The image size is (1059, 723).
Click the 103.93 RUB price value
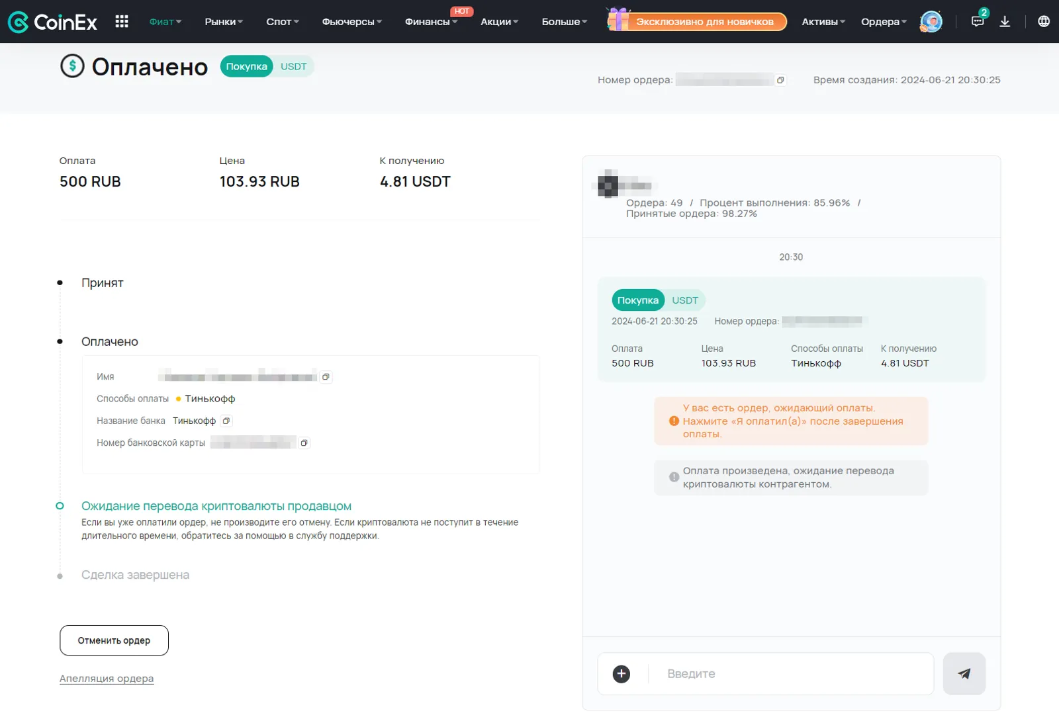[x=259, y=182]
